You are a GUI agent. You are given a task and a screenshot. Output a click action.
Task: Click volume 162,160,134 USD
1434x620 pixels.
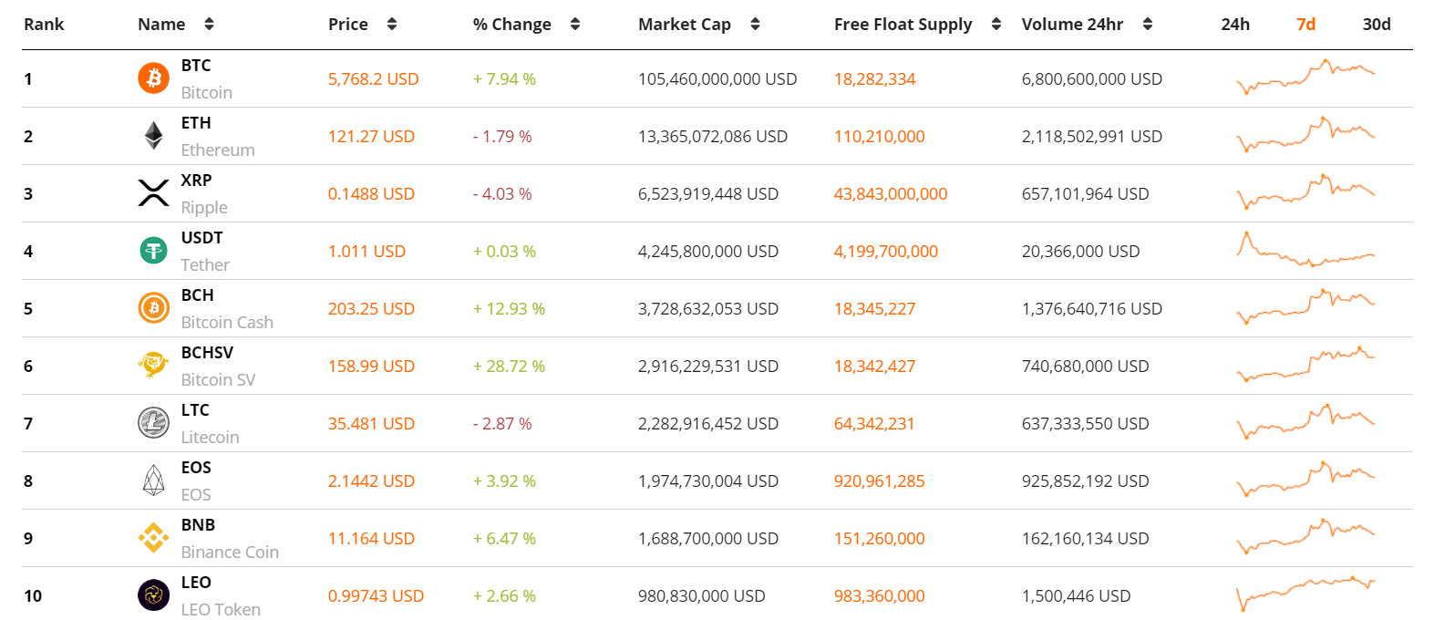coord(1085,539)
